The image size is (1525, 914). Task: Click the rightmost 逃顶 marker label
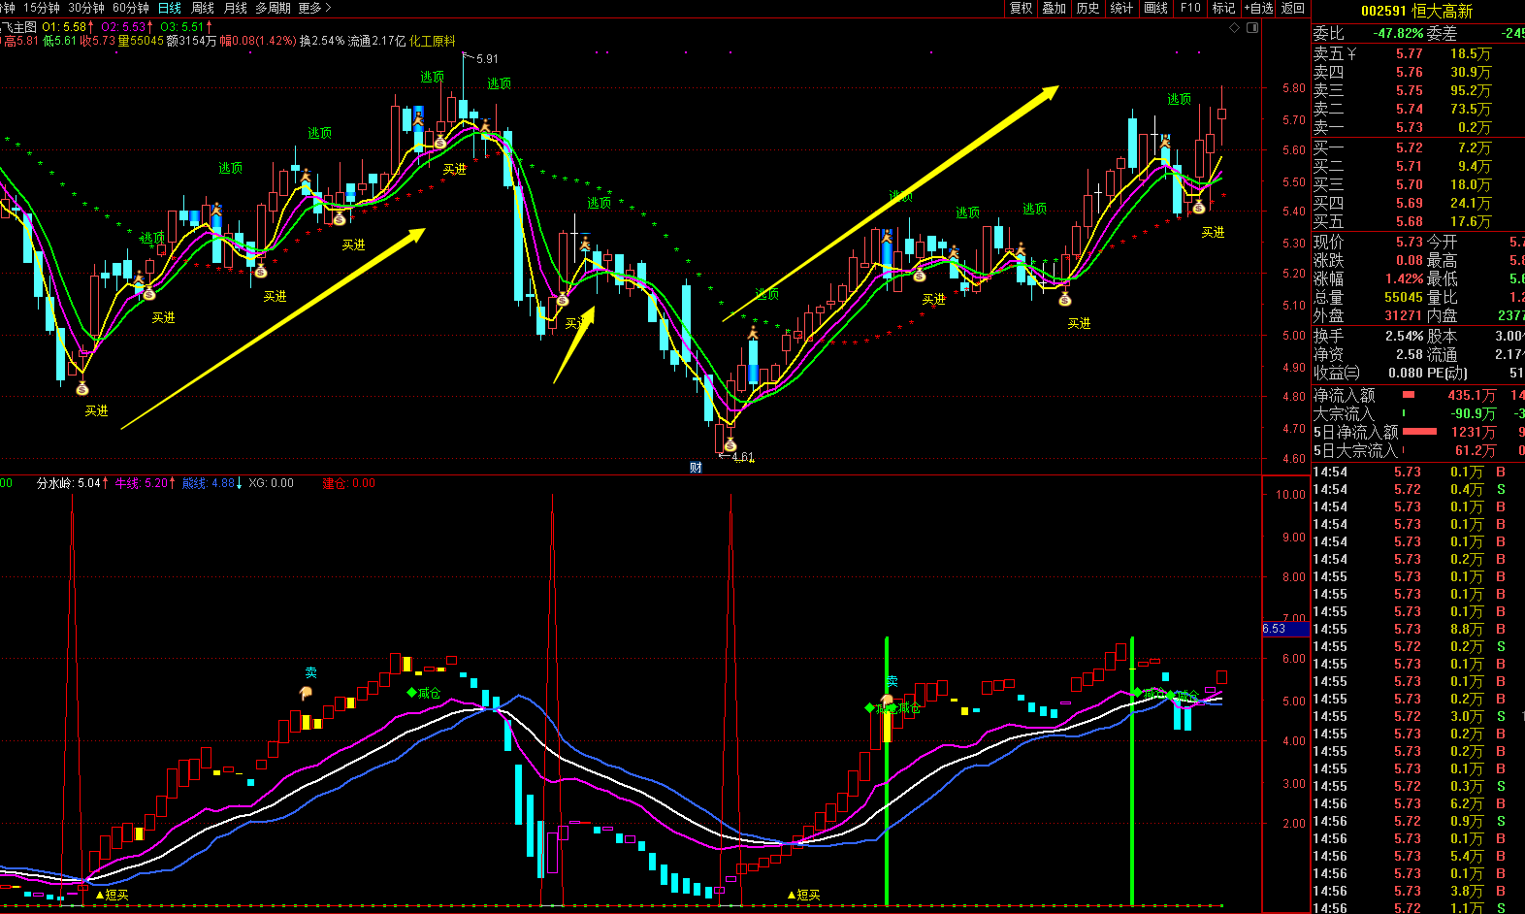1180,99
